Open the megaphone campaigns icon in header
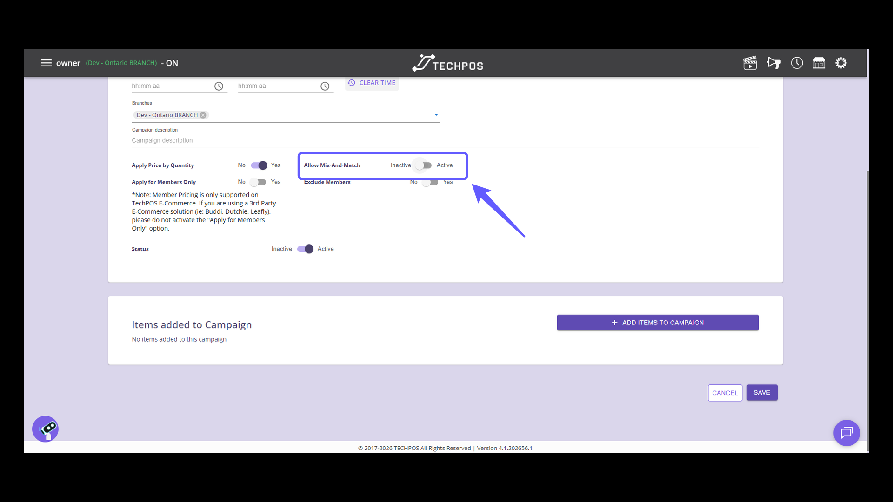The height and width of the screenshot is (502, 893). point(774,63)
